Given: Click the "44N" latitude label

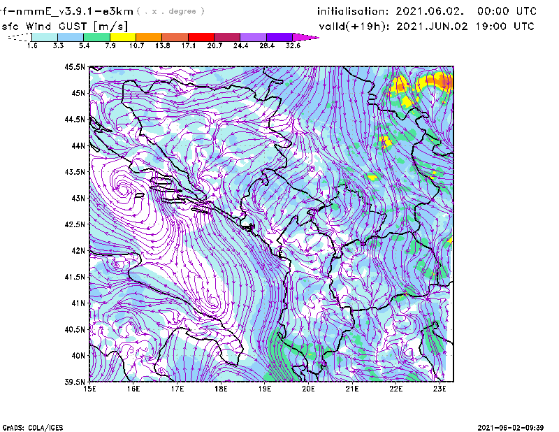Looking at the screenshot, I should (78, 145).
